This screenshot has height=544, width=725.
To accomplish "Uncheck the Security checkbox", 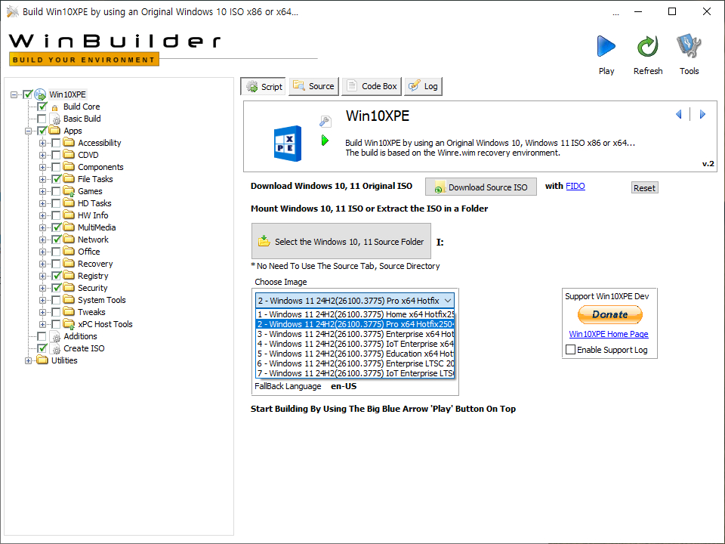I will pyautogui.click(x=56, y=288).
